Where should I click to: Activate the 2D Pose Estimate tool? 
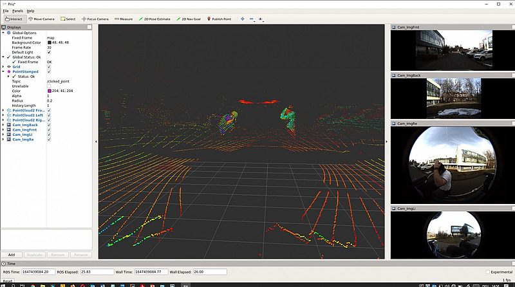(x=154, y=19)
